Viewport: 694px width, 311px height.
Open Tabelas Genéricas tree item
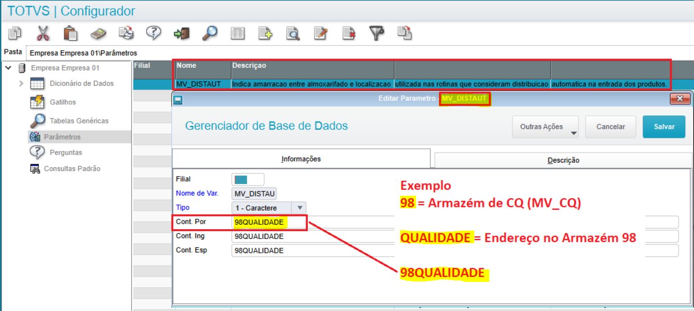(x=79, y=121)
